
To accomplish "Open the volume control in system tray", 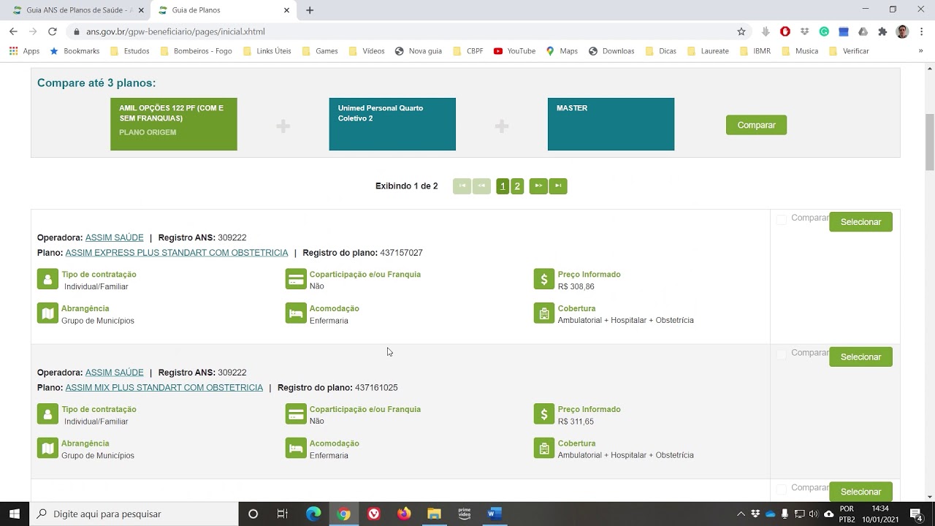I will pos(813,514).
